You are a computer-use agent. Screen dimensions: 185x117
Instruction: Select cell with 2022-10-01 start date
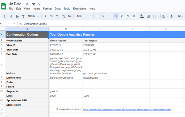pyautogui.click(x=66, y=49)
